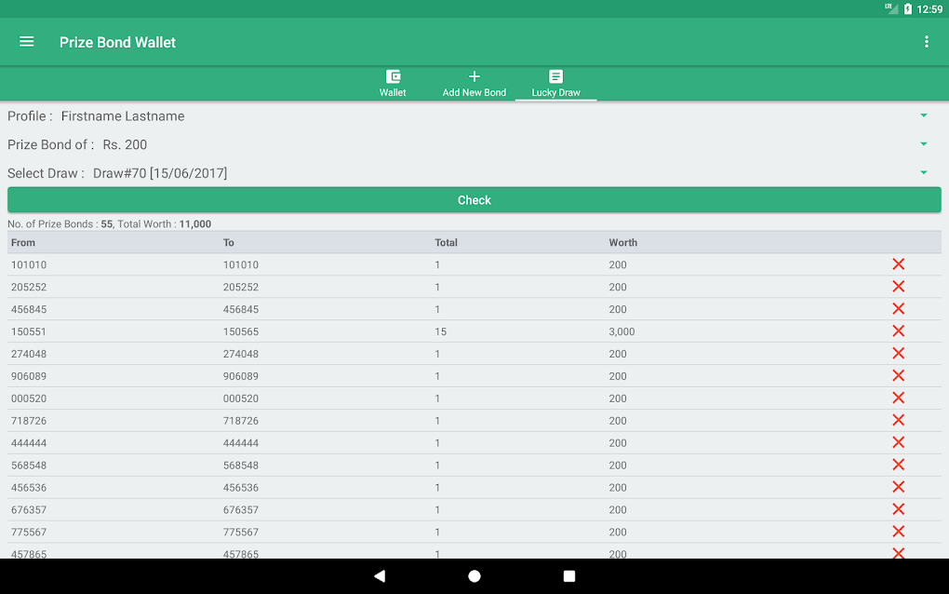Delete bond row 444444
This screenshot has height=594, width=949.
point(898,442)
